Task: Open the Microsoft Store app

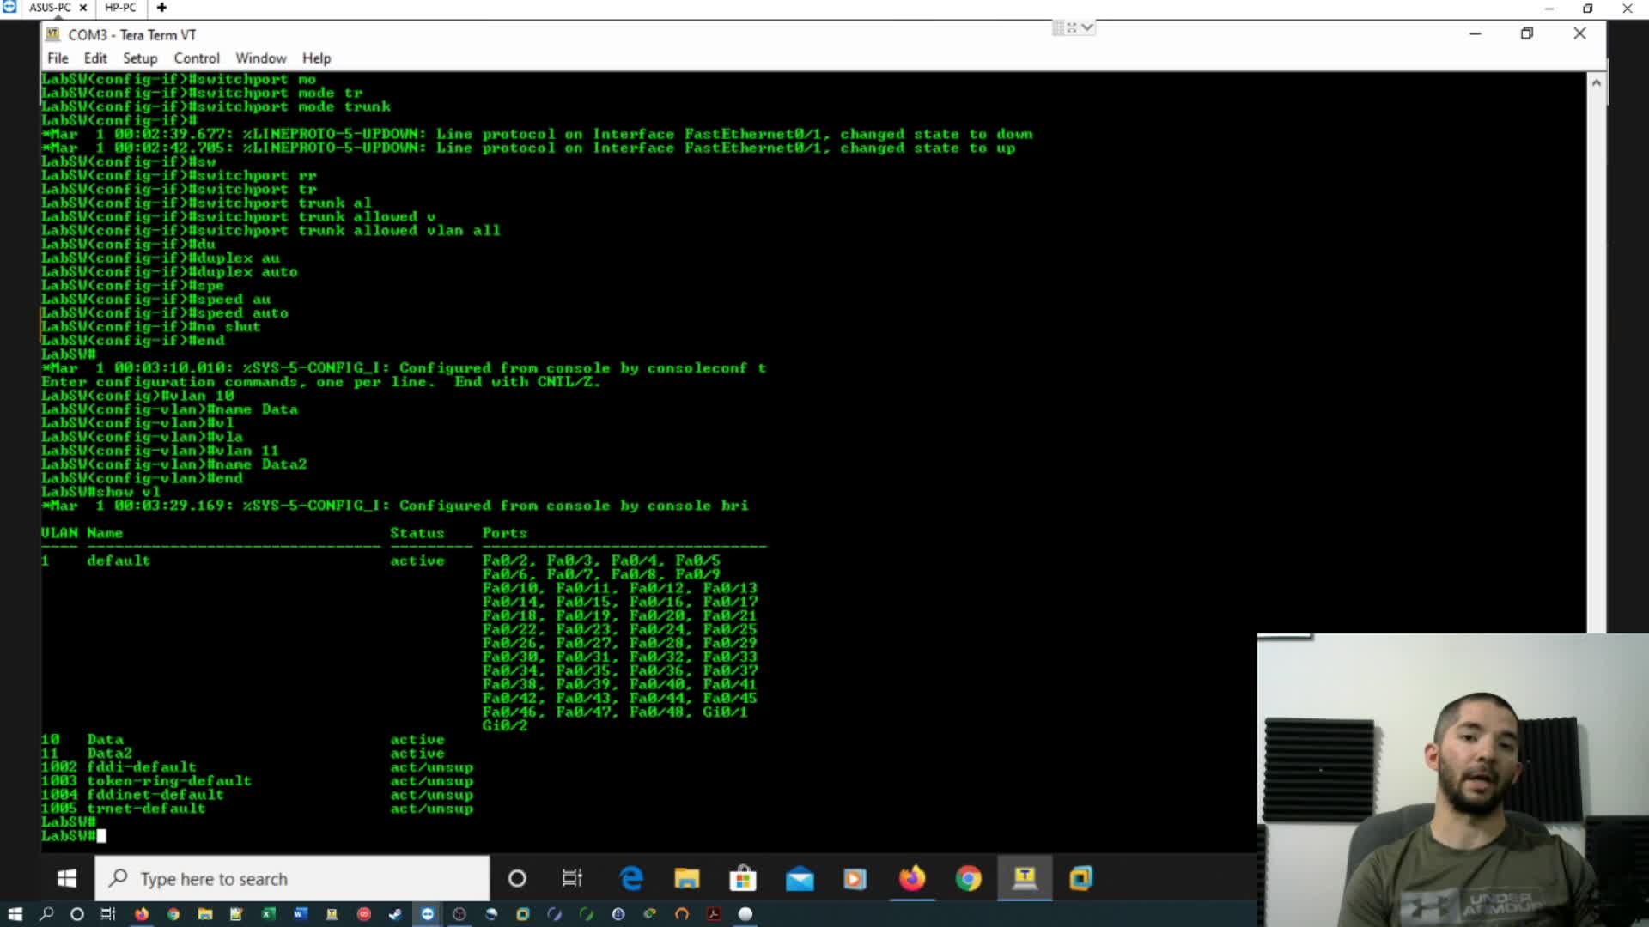Action: [744, 878]
